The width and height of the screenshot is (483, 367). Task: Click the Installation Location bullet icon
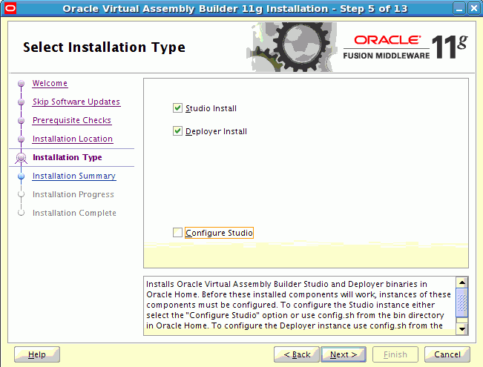(22, 139)
